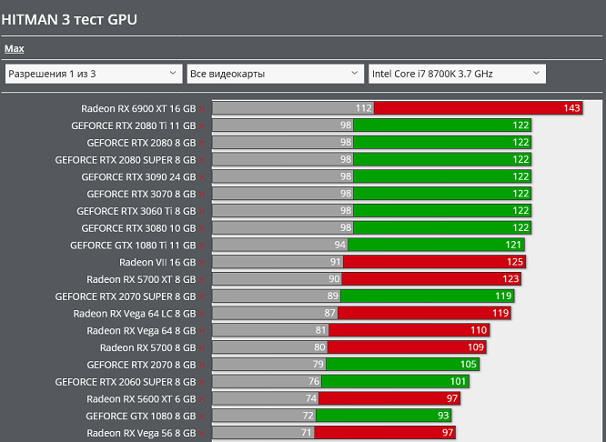Click the GEFORCE RTX 2070 SUPER 8 GB label
The height and width of the screenshot is (442, 606).
(x=126, y=296)
